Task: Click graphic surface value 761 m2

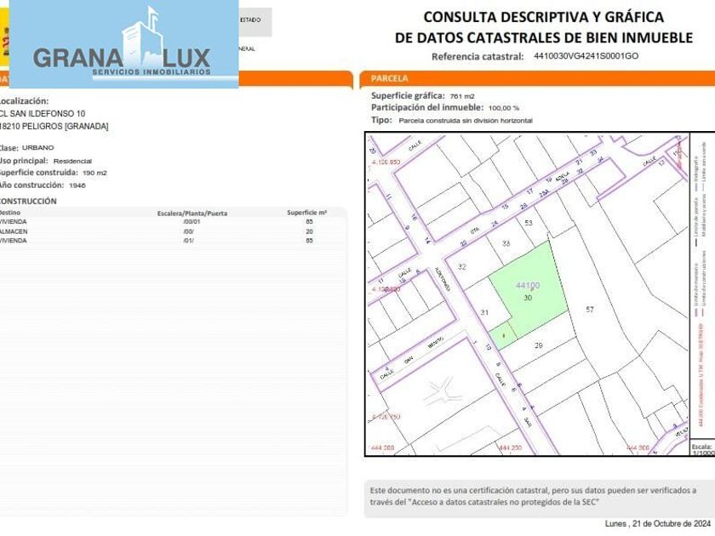Action: (462, 96)
